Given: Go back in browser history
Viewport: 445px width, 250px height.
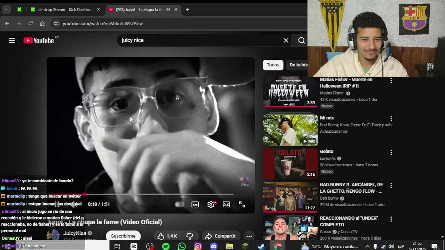Looking at the screenshot, I should [7, 24].
